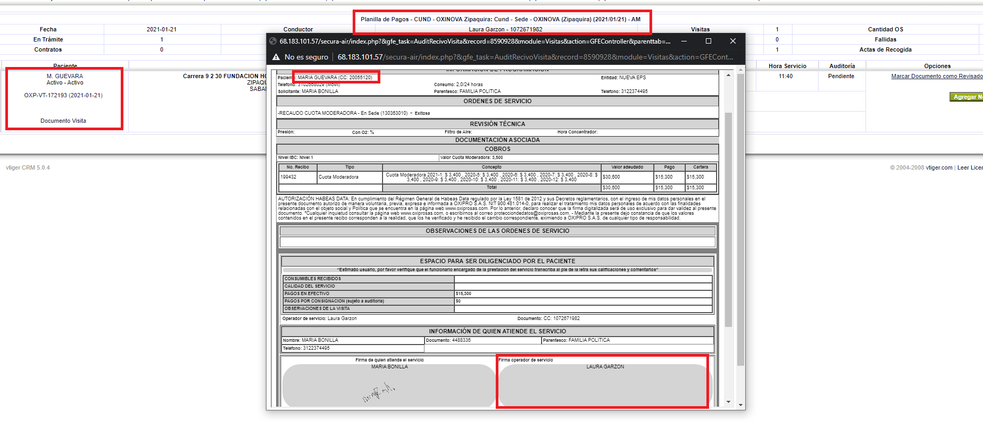
Task: Click 'Entidad: NUEVA EPS' text
Action: [x=623, y=78]
